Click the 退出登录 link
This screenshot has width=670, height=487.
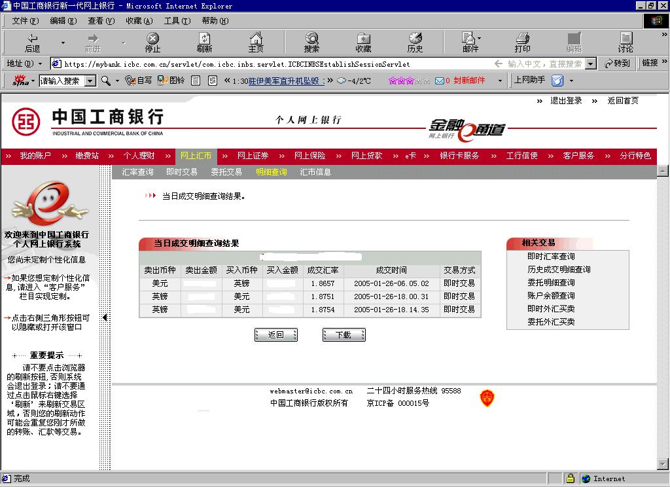566,101
